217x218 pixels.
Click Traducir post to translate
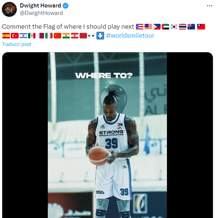coord(16,44)
